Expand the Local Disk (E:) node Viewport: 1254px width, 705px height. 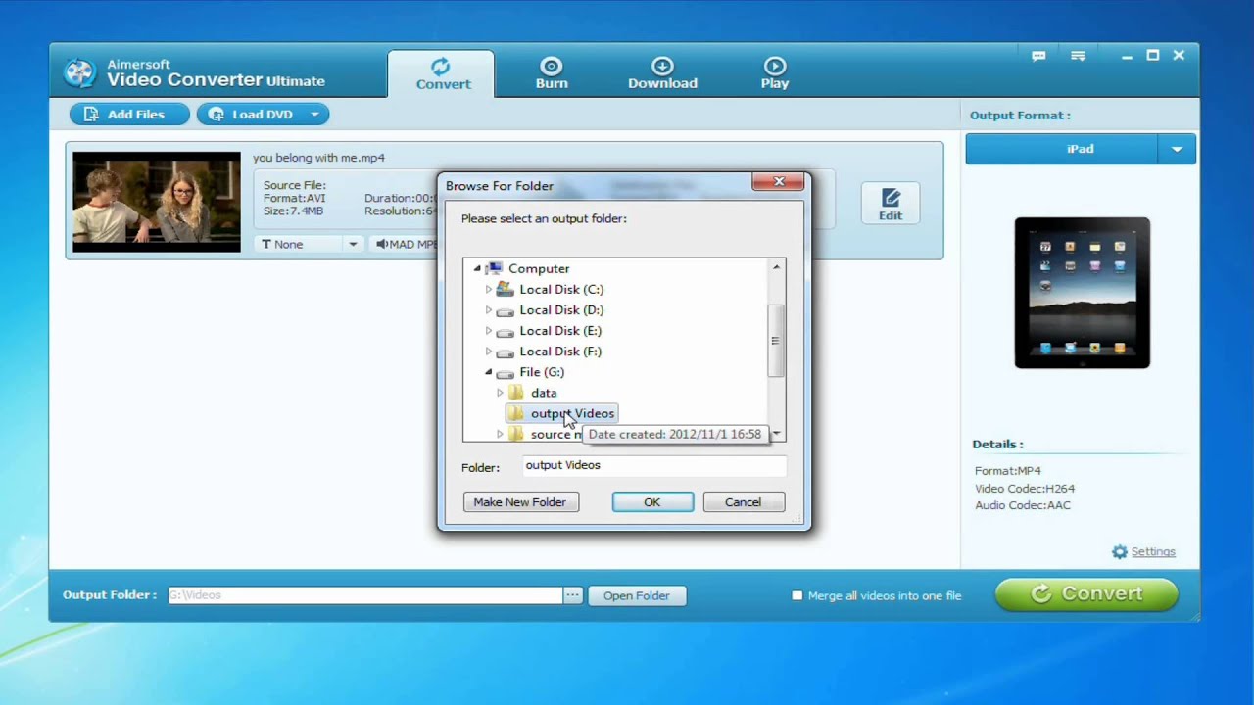pyautogui.click(x=489, y=331)
